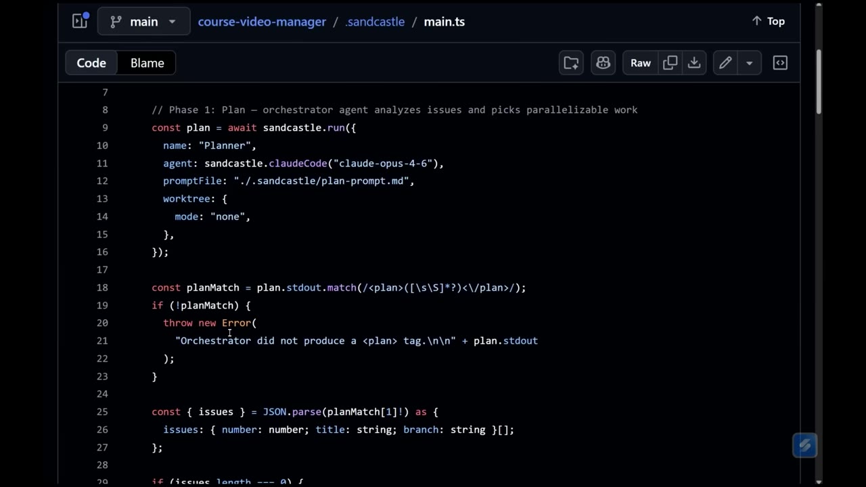Switch to the Blame view tab
866x487 pixels.
[x=147, y=63]
